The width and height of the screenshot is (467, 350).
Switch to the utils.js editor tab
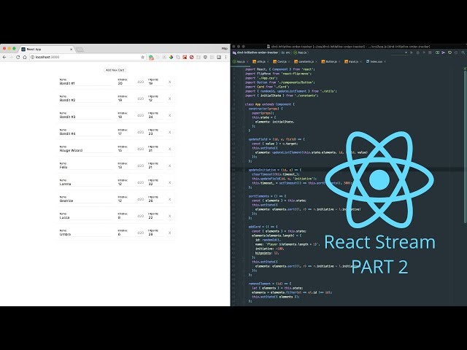pyautogui.click(x=259, y=61)
